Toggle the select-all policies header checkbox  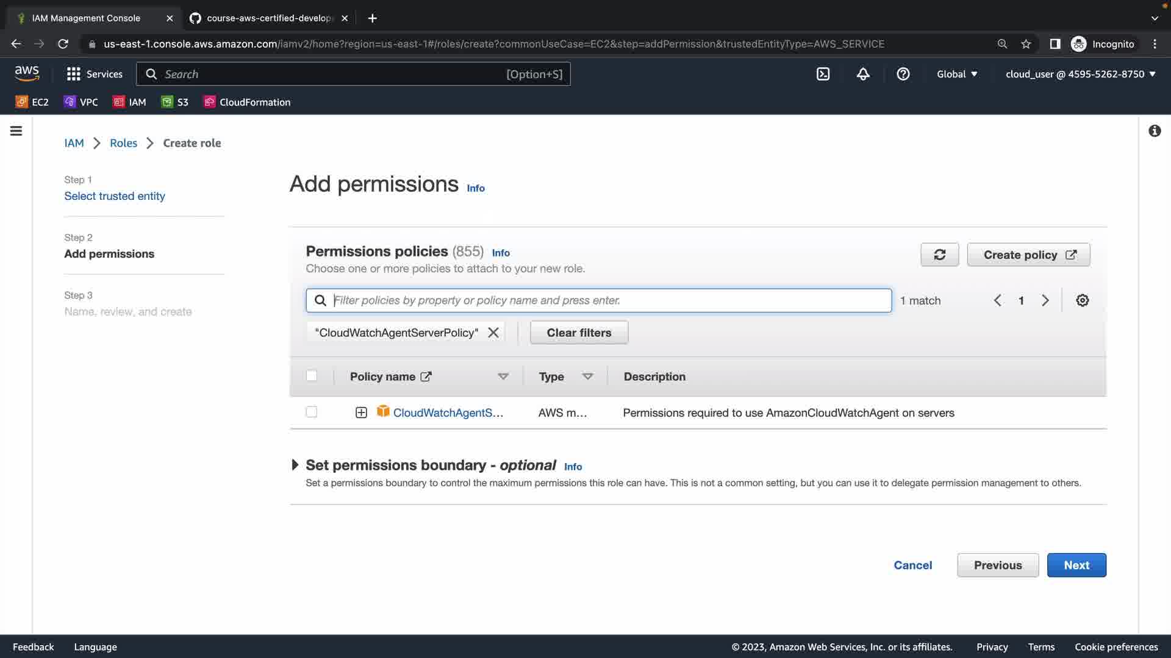(x=312, y=376)
